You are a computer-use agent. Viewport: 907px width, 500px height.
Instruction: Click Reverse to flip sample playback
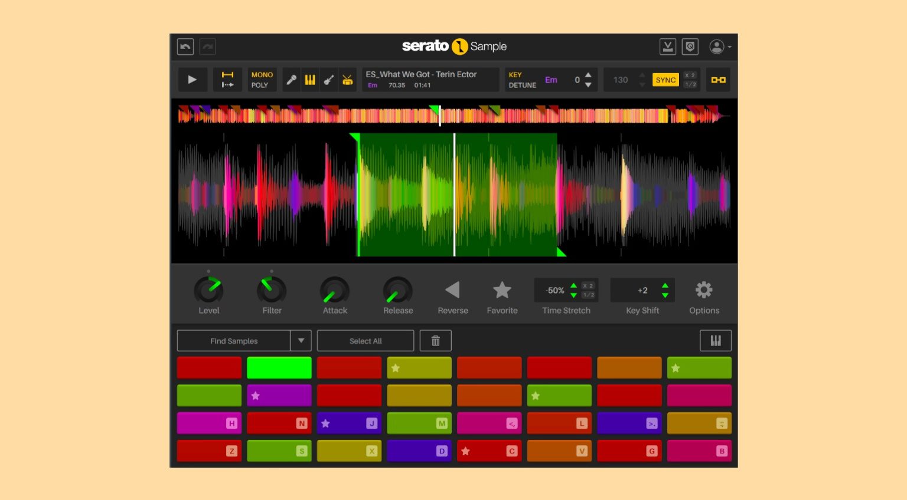452,290
